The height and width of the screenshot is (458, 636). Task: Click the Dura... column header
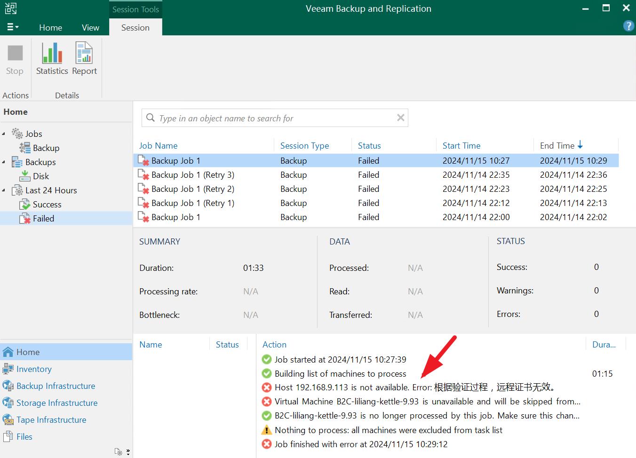(x=604, y=344)
